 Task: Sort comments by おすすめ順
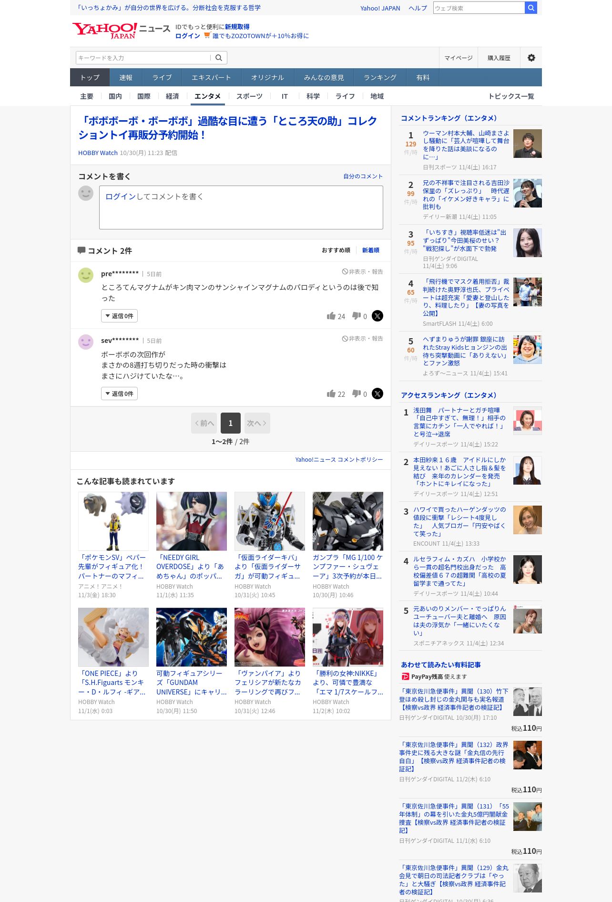coord(336,250)
